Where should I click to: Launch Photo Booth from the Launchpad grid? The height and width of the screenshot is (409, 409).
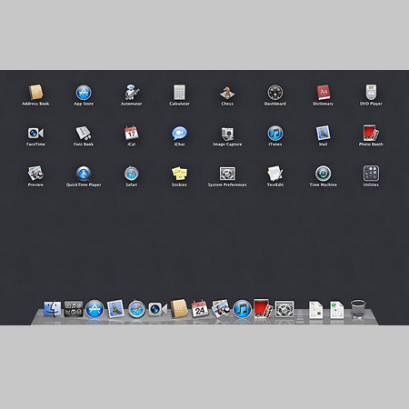coord(371,133)
